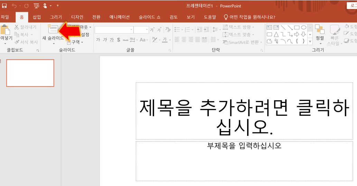
Task: Click the numbered list icon
Action: (187, 29)
